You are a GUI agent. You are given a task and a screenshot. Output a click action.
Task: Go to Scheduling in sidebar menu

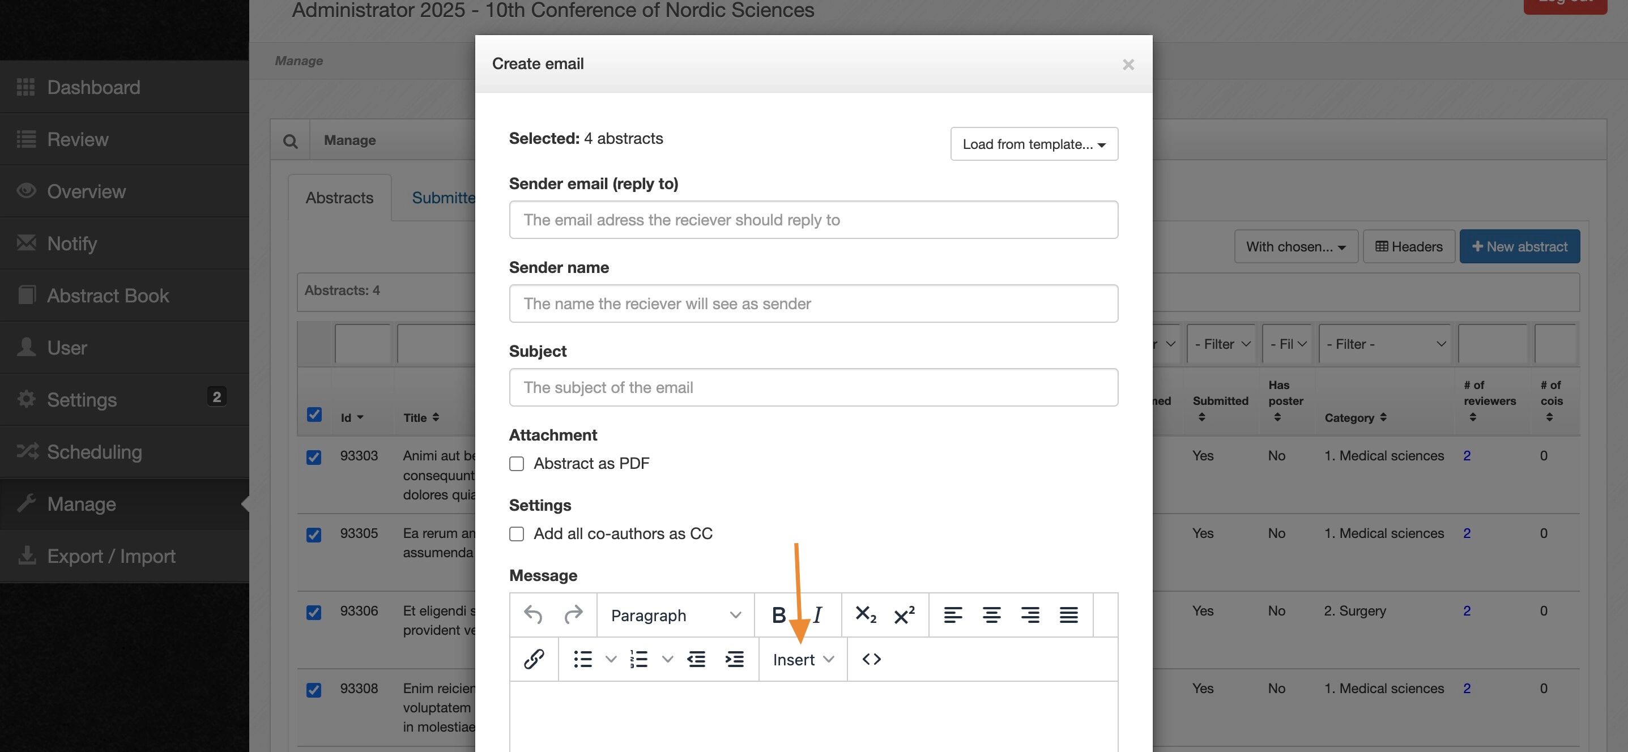click(x=94, y=452)
